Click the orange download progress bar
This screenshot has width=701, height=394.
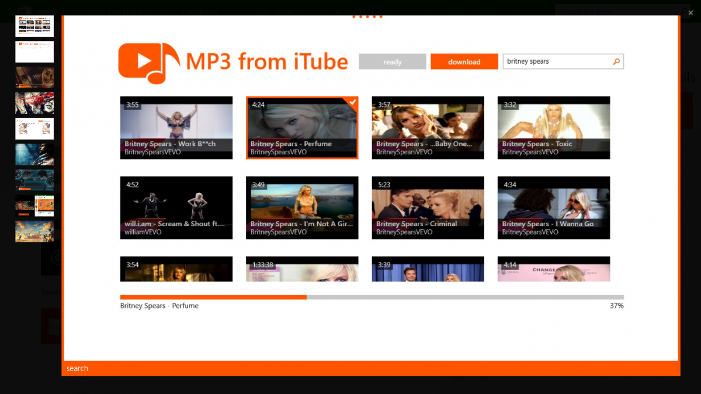point(372,297)
